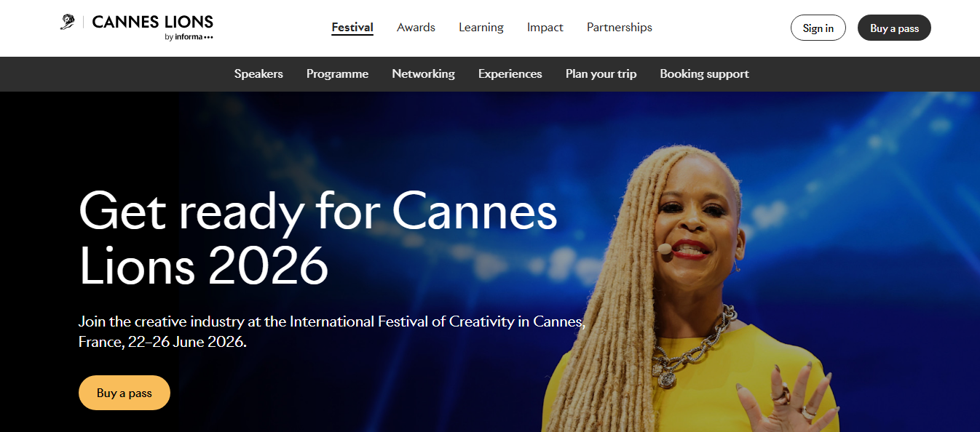Image resolution: width=980 pixels, height=432 pixels.
Task: Select Learning from the top navigation
Action: coord(481,27)
